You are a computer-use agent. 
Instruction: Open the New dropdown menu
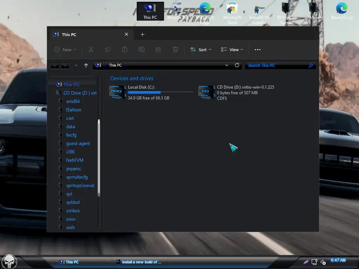coord(65,49)
